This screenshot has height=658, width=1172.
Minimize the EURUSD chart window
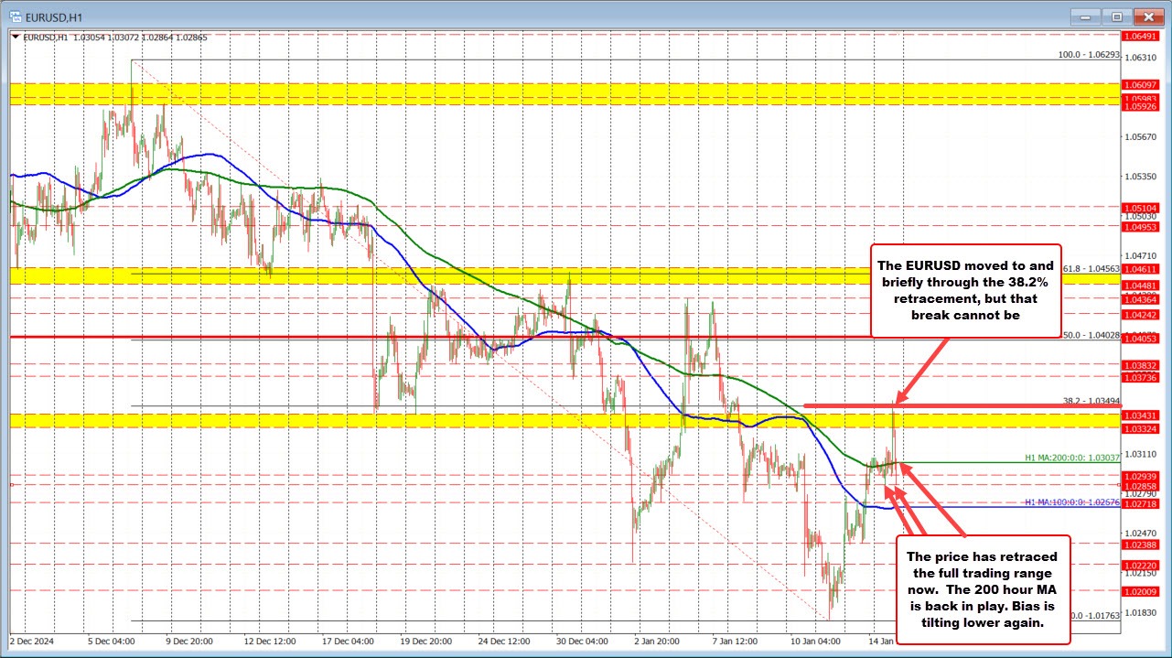pyautogui.click(x=1084, y=16)
